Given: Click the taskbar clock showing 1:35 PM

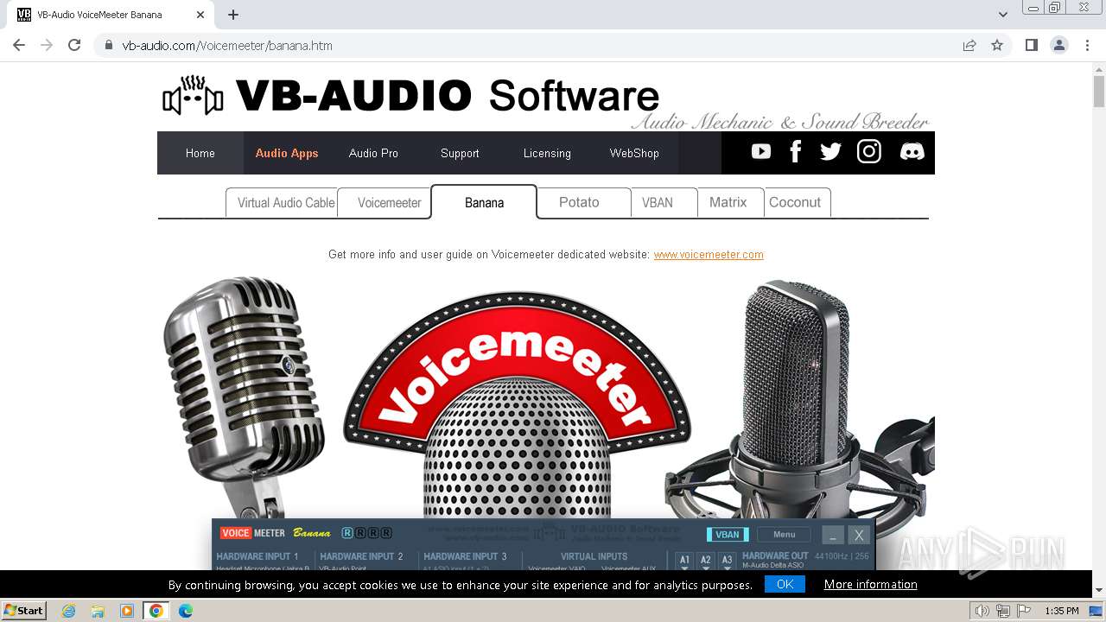Looking at the screenshot, I should click(x=1062, y=611).
